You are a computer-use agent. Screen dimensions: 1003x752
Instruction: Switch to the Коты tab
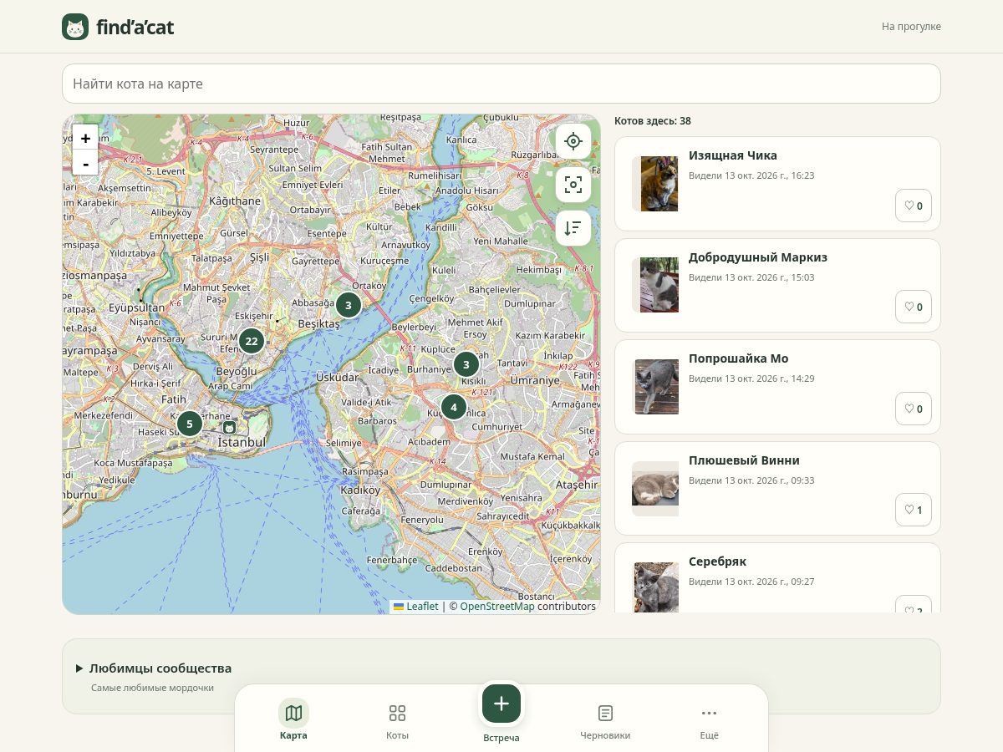point(397,720)
